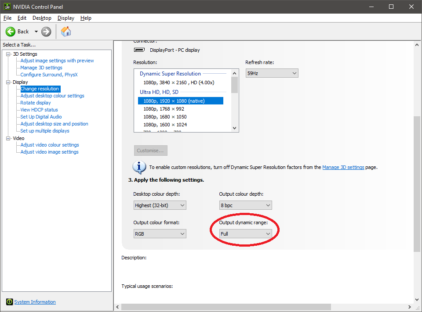
Task: Select View HDCP status
Action: pyautogui.click(x=39, y=110)
